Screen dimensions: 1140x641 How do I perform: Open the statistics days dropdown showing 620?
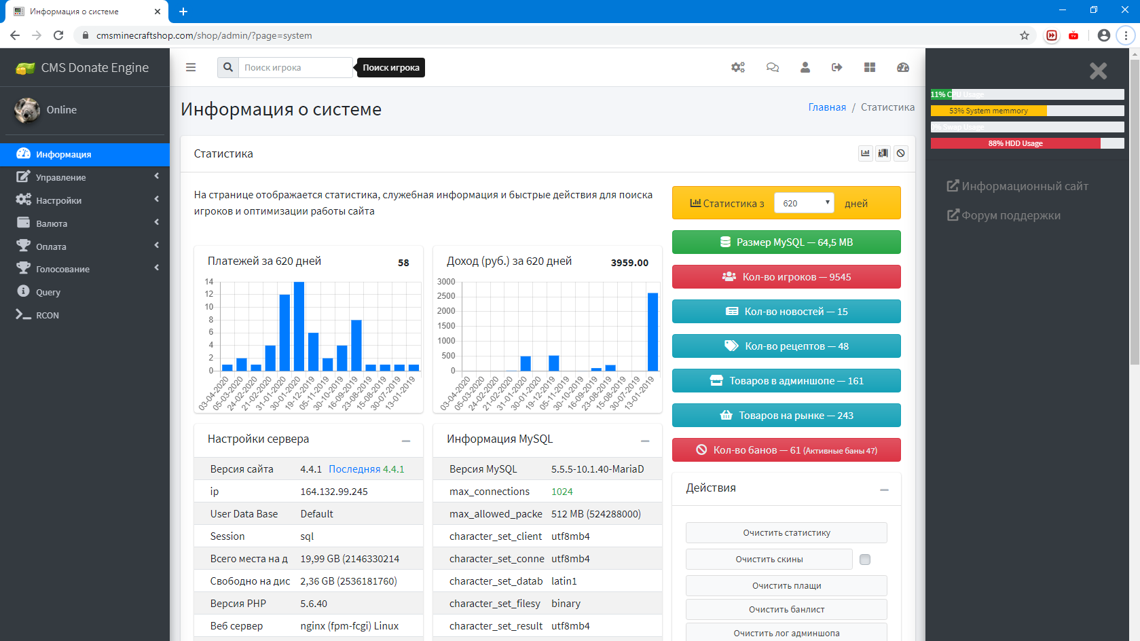click(805, 203)
